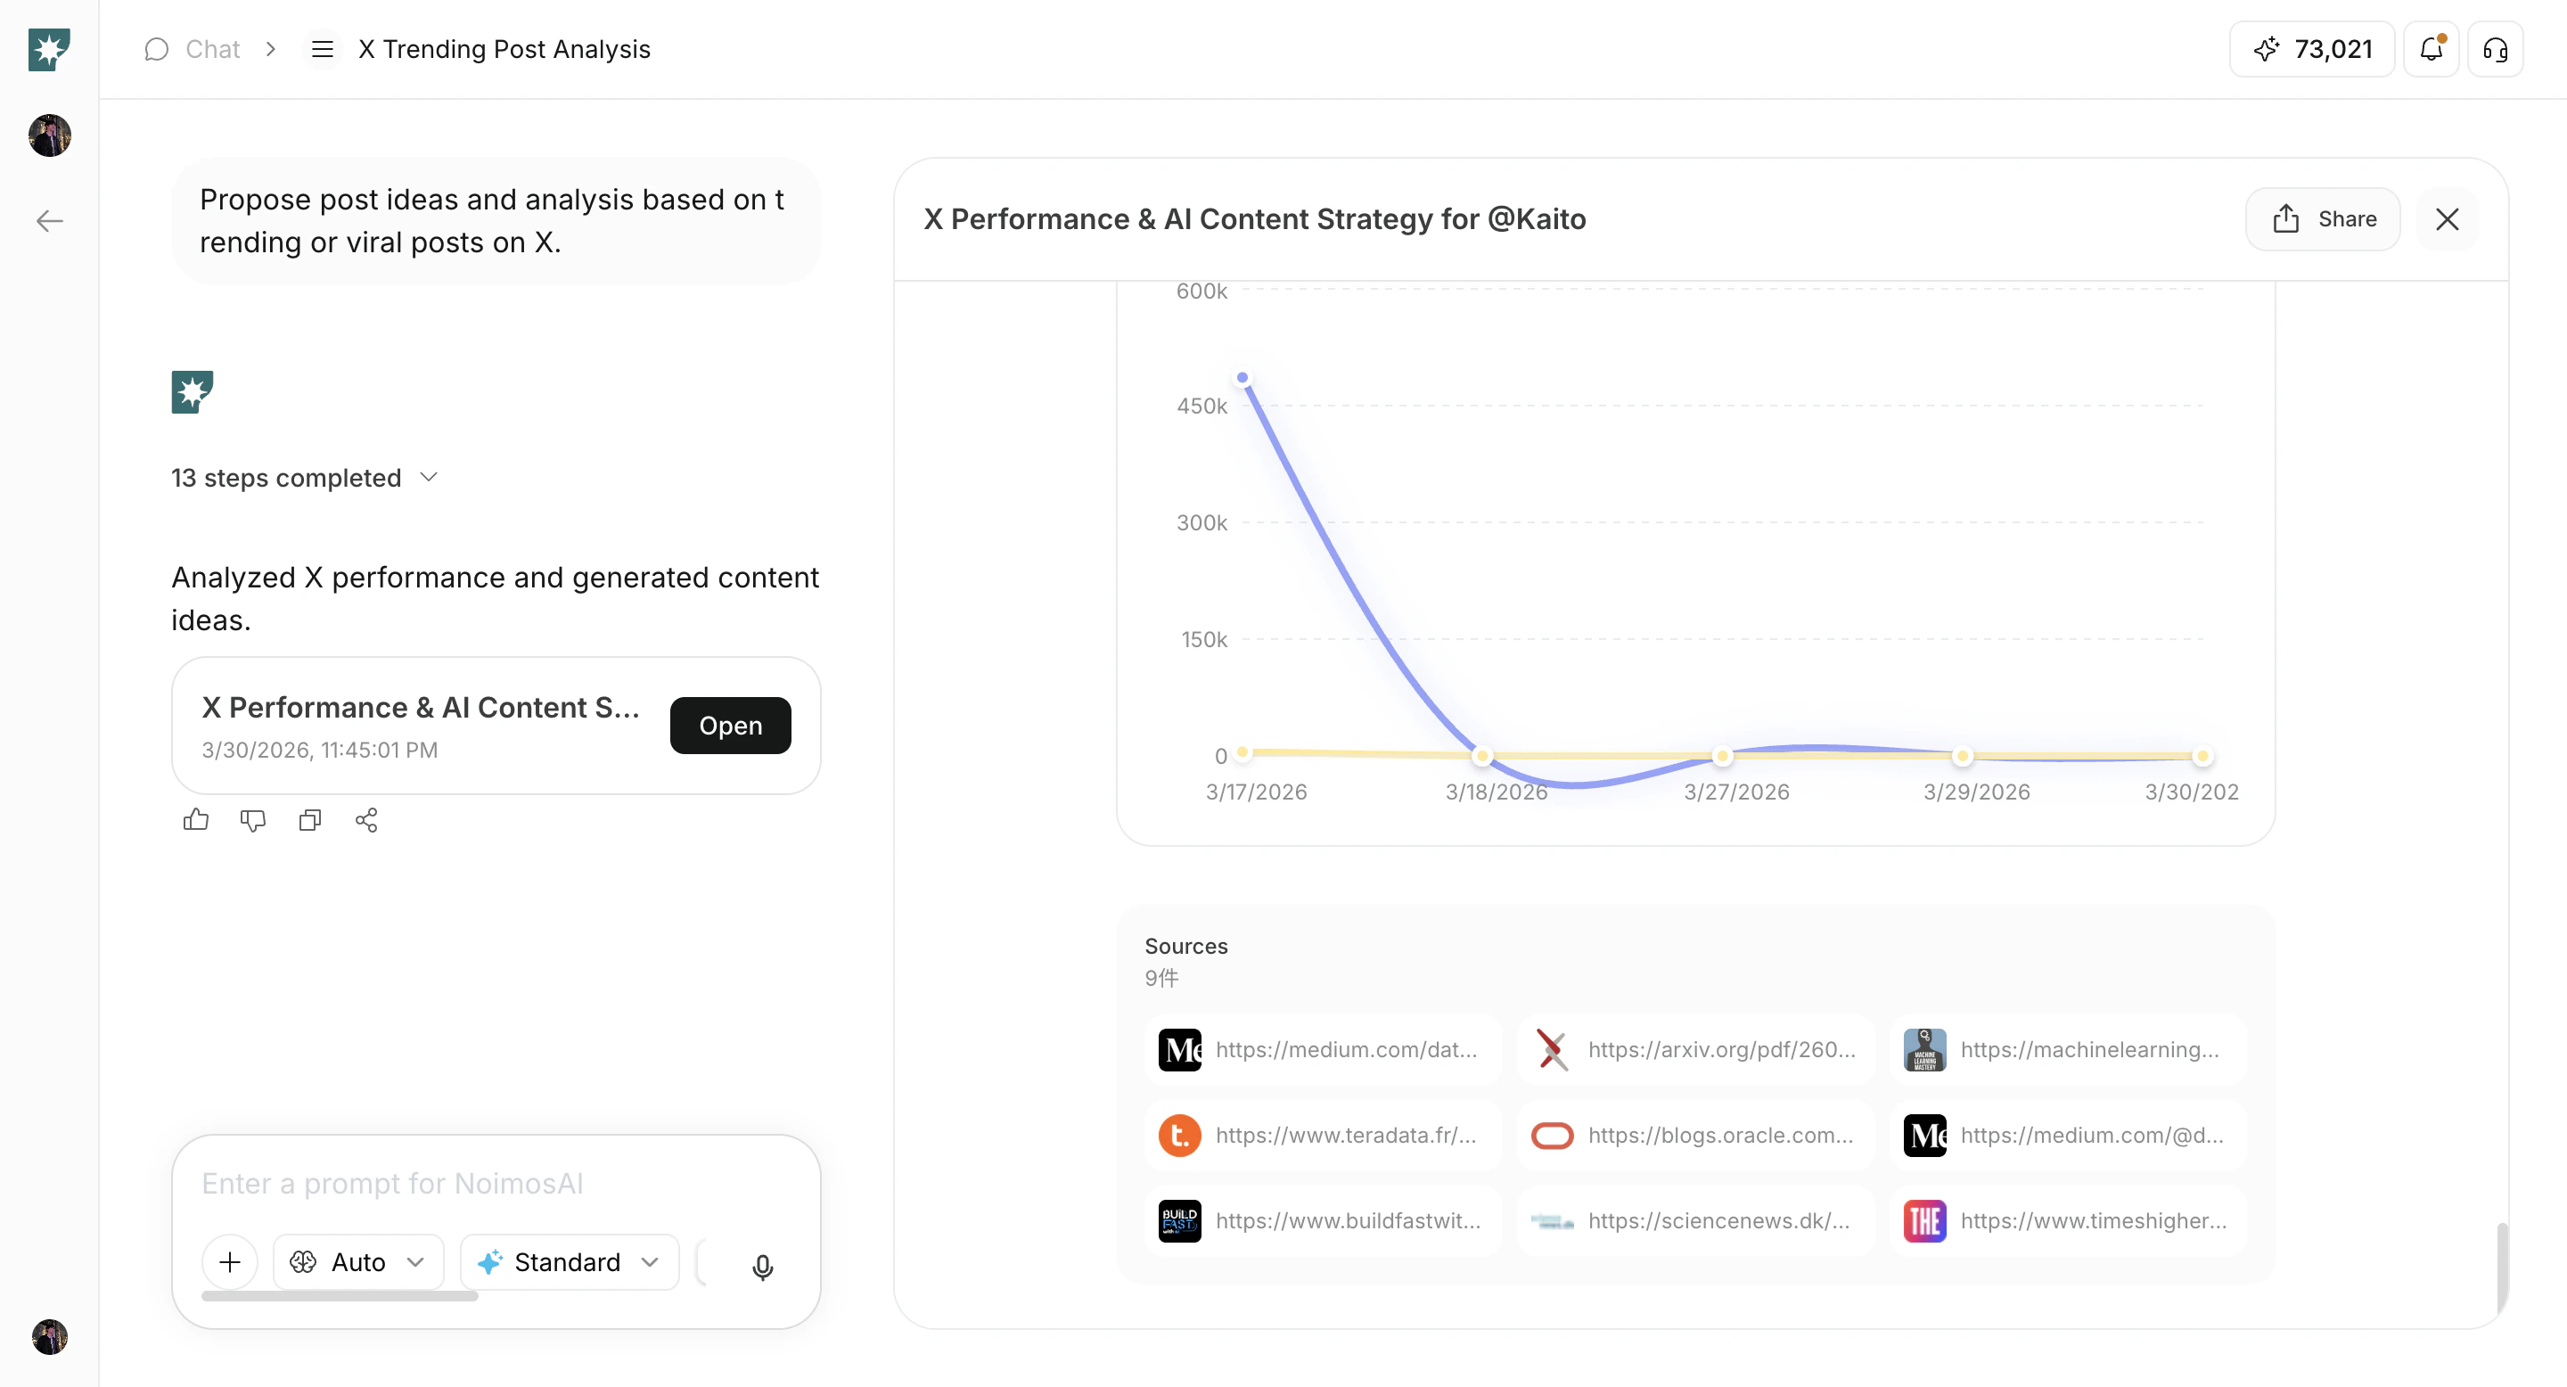Click the plus attachment icon in prompt bar
Screen dimensions: 2567x1387
(x=229, y=1261)
